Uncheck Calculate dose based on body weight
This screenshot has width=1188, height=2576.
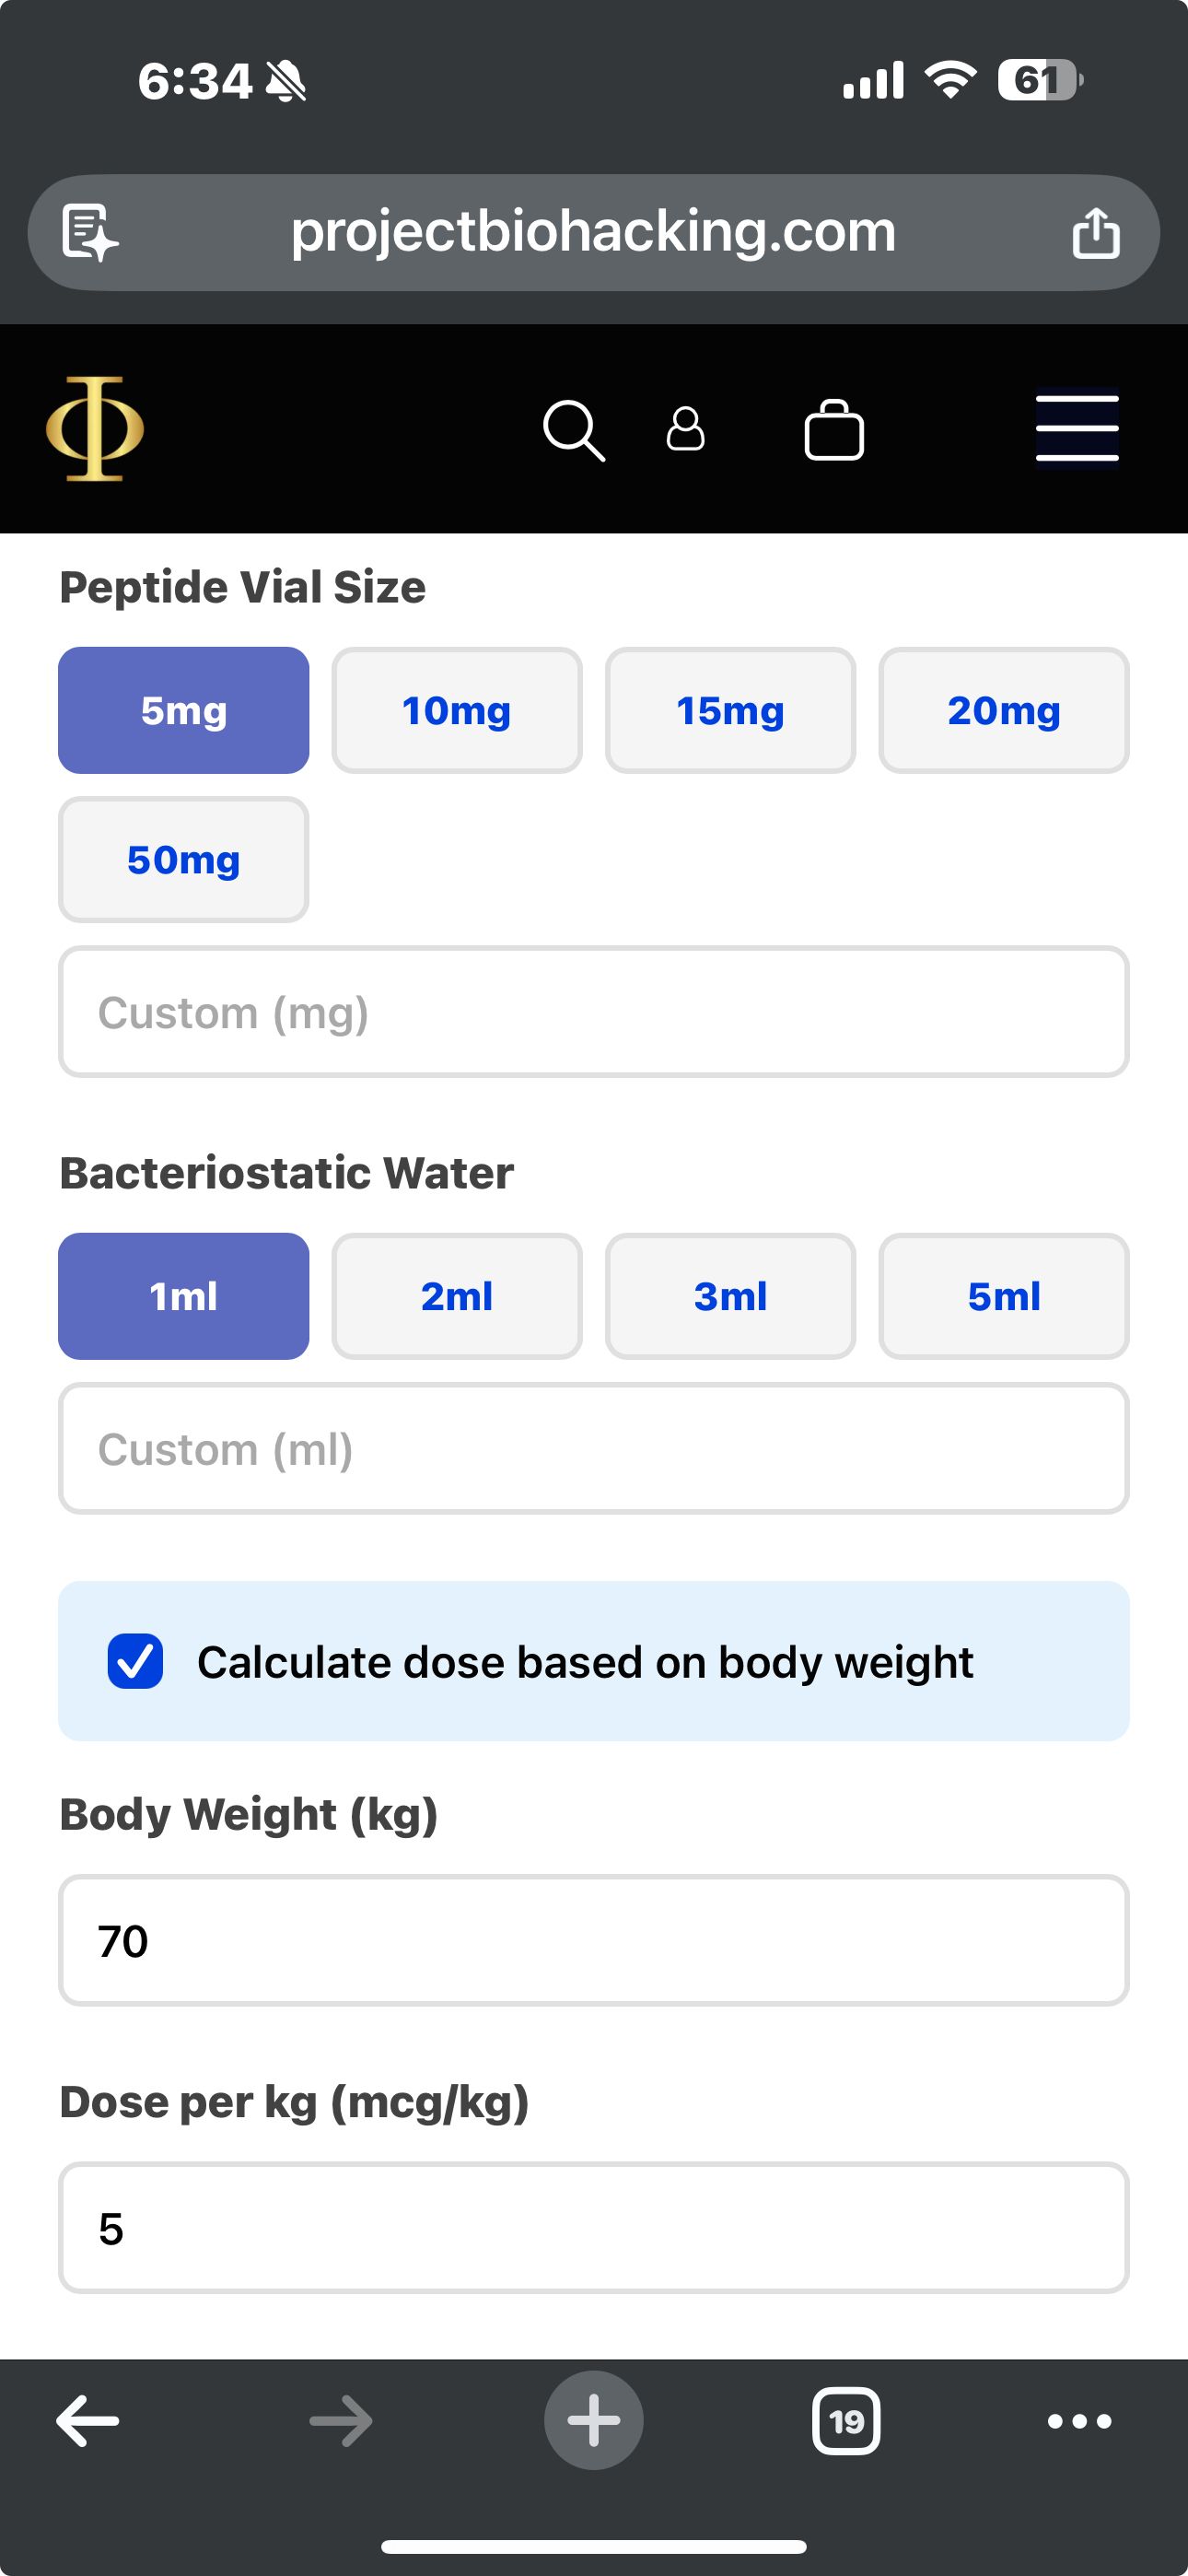135,1661
